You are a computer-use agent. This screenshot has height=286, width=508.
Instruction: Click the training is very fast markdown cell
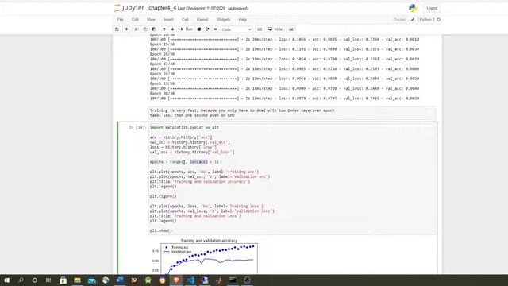pyautogui.click(x=292, y=113)
